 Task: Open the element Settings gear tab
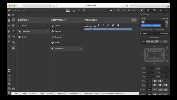pos(148,10)
